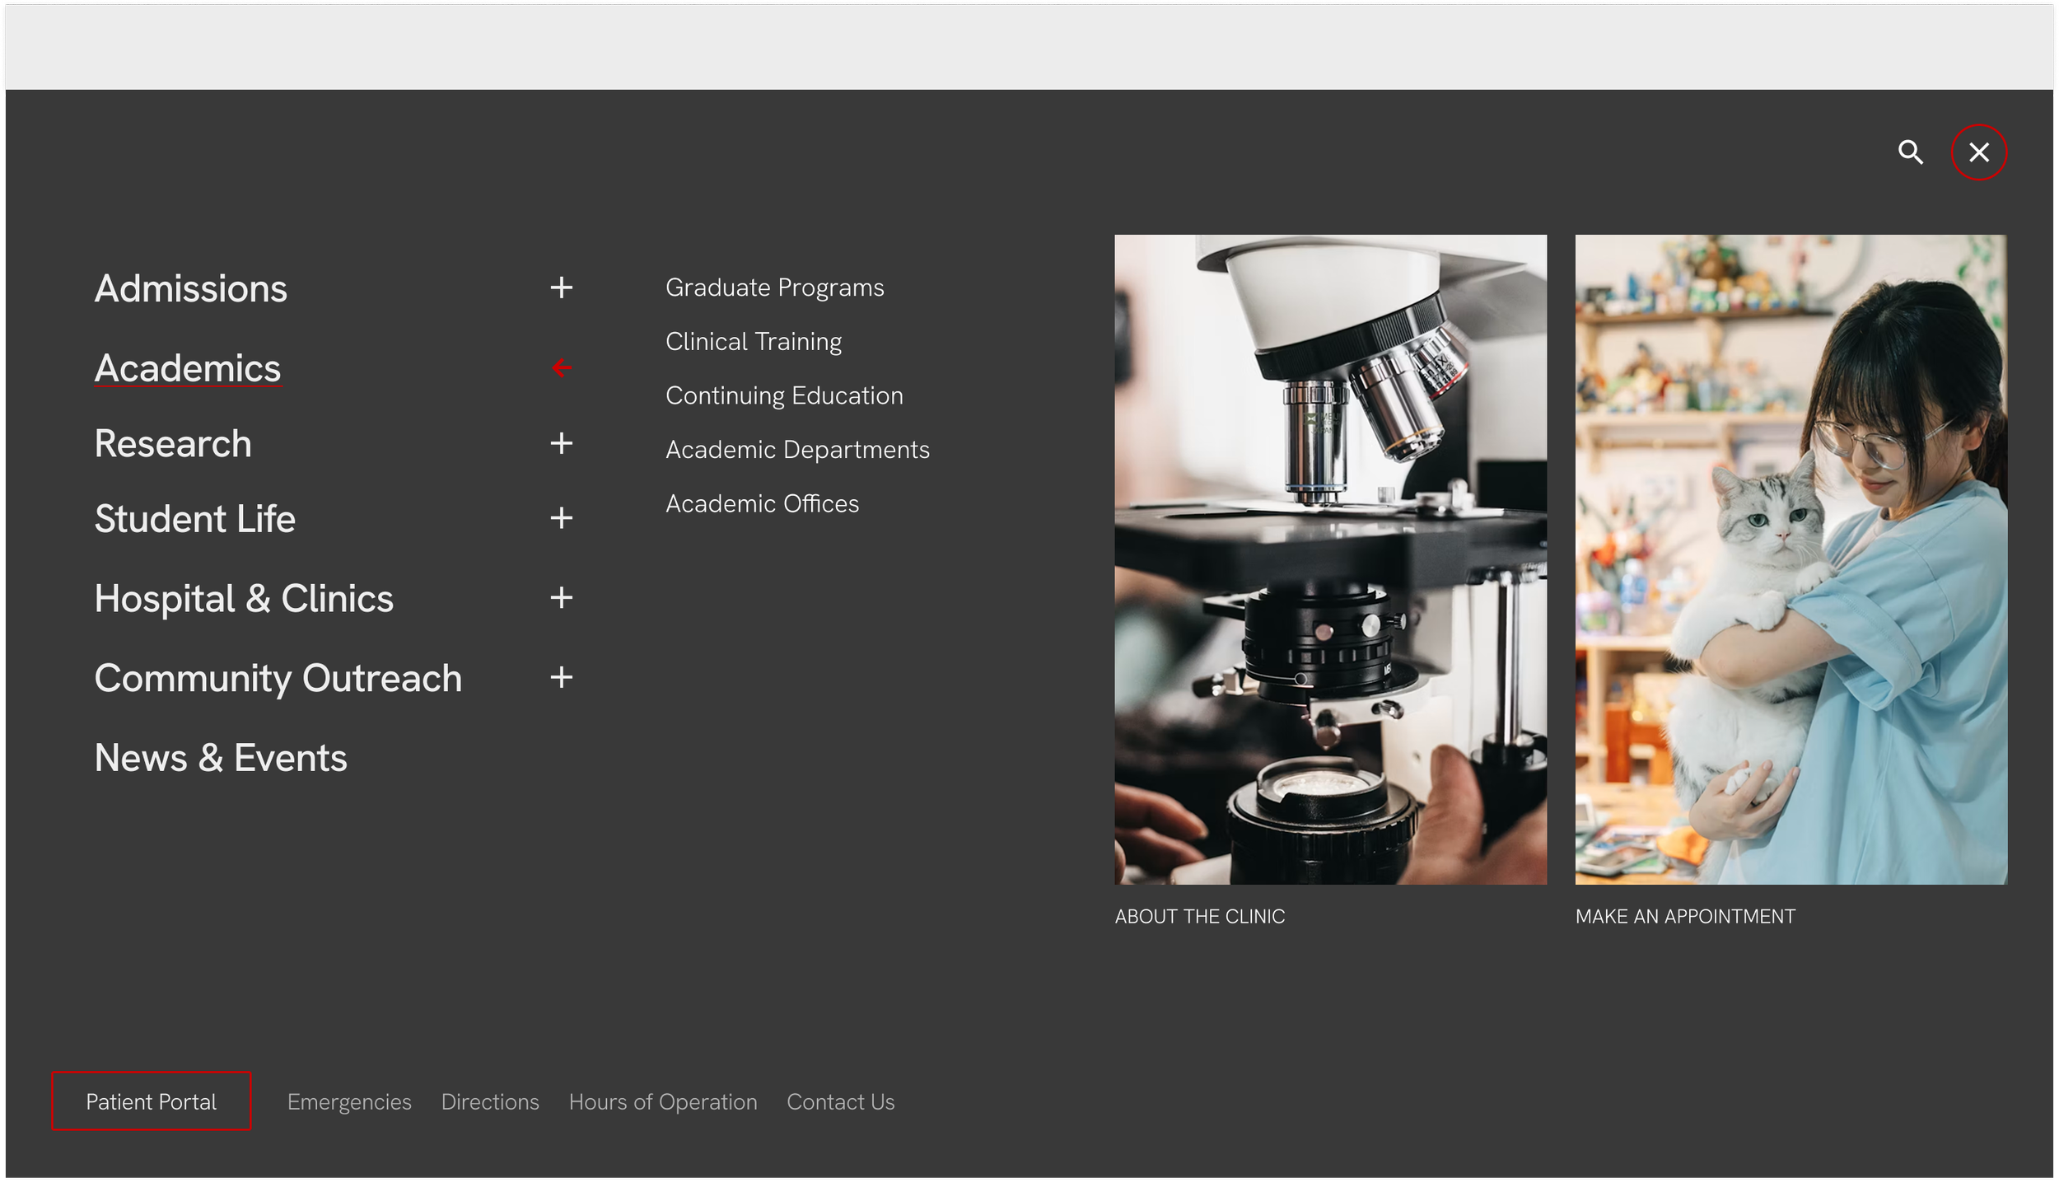Open the Emergencies footer link
2059x1192 pixels.
pos(349,1102)
